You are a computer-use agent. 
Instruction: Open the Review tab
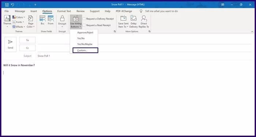[80, 11]
